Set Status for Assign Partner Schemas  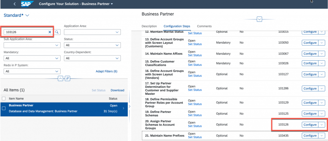pos(195,126)
